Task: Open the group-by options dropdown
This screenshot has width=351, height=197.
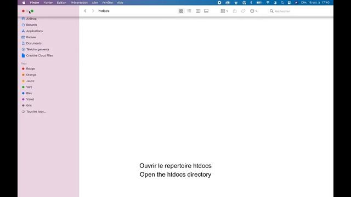Action: click(224, 11)
